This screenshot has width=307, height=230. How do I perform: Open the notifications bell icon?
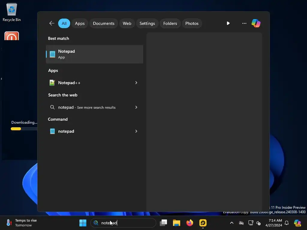287,223
